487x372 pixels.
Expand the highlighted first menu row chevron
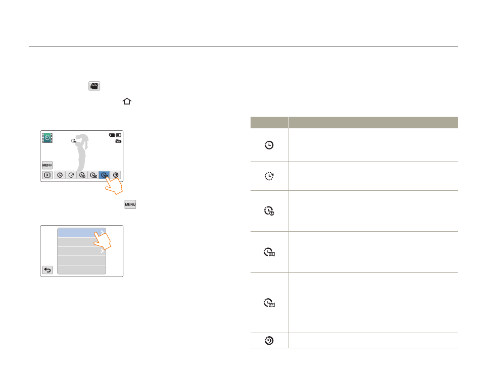point(102,232)
